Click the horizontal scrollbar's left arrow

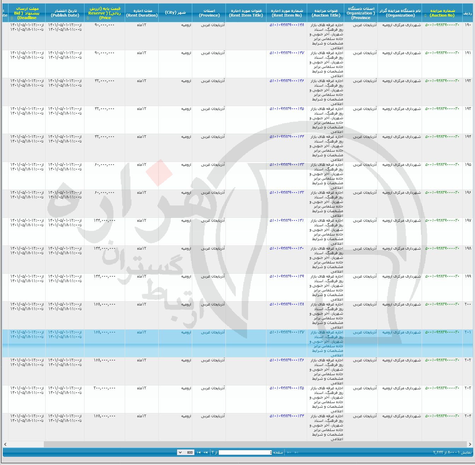pyautogui.click(x=5, y=444)
